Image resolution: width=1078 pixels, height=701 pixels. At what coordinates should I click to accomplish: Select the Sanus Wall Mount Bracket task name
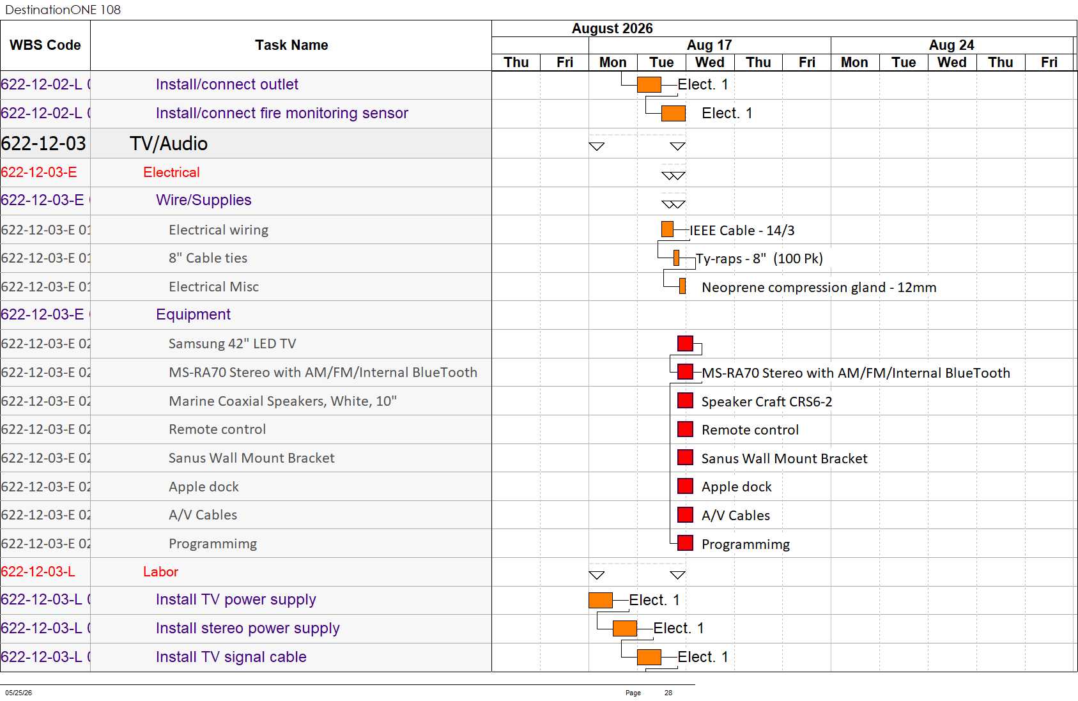click(252, 458)
